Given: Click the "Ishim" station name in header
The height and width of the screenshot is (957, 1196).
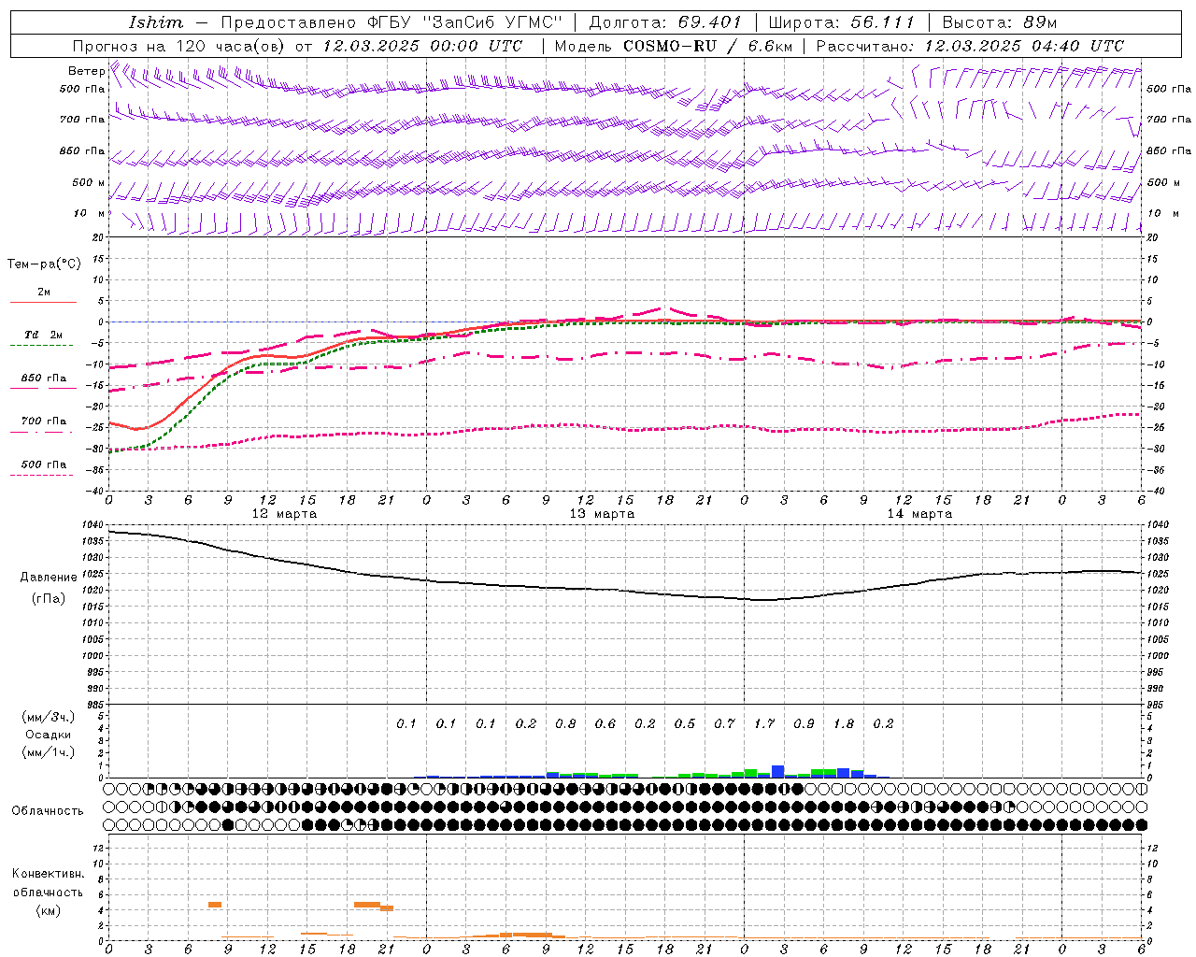Looking at the screenshot, I should [156, 21].
